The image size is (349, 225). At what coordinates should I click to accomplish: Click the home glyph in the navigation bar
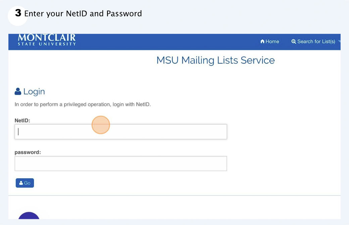(x=262, y=41)
